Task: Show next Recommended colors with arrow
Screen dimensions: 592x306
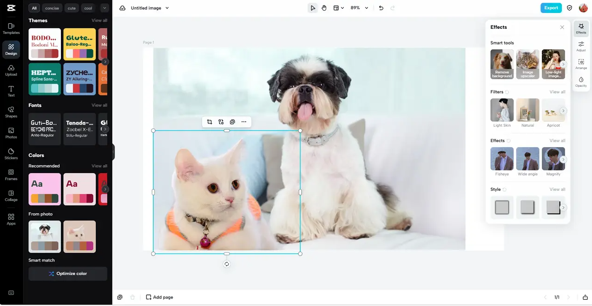Action: coord(105,189)
